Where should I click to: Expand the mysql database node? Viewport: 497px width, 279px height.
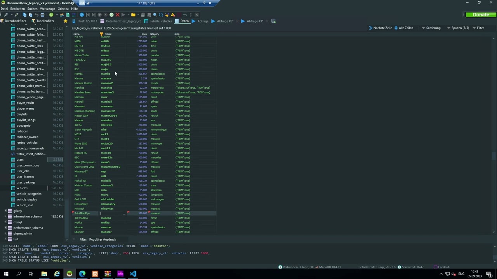[6, 222]
